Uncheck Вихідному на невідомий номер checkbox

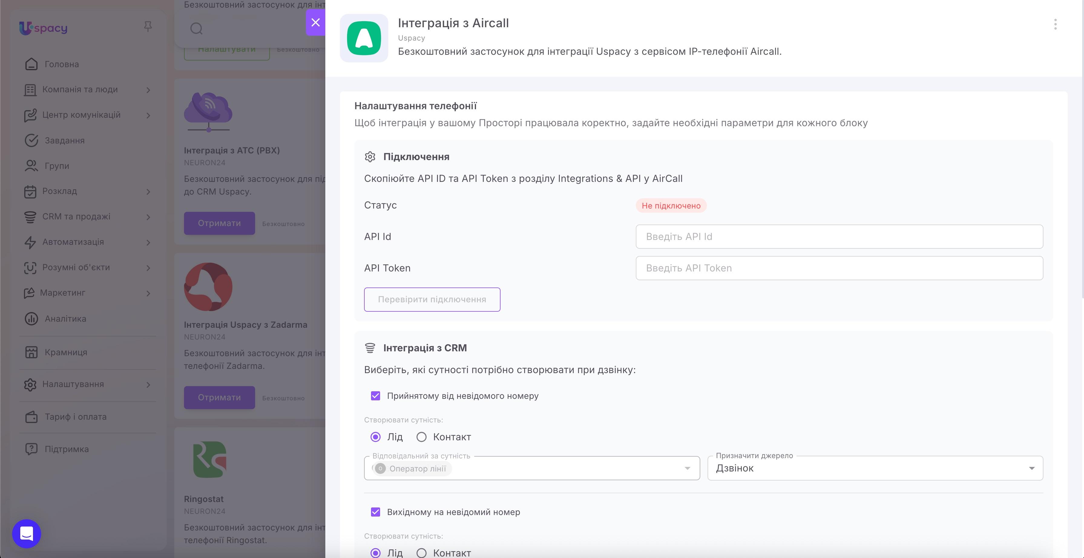point(375,512)
